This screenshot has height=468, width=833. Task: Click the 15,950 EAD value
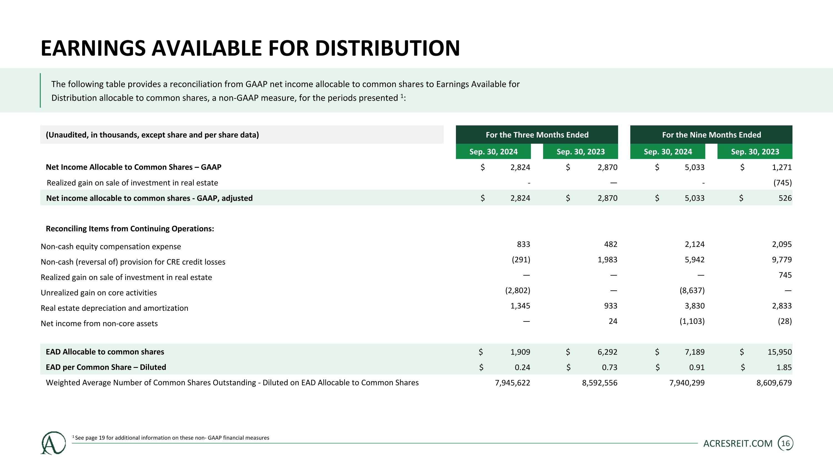tap(779, 352)
